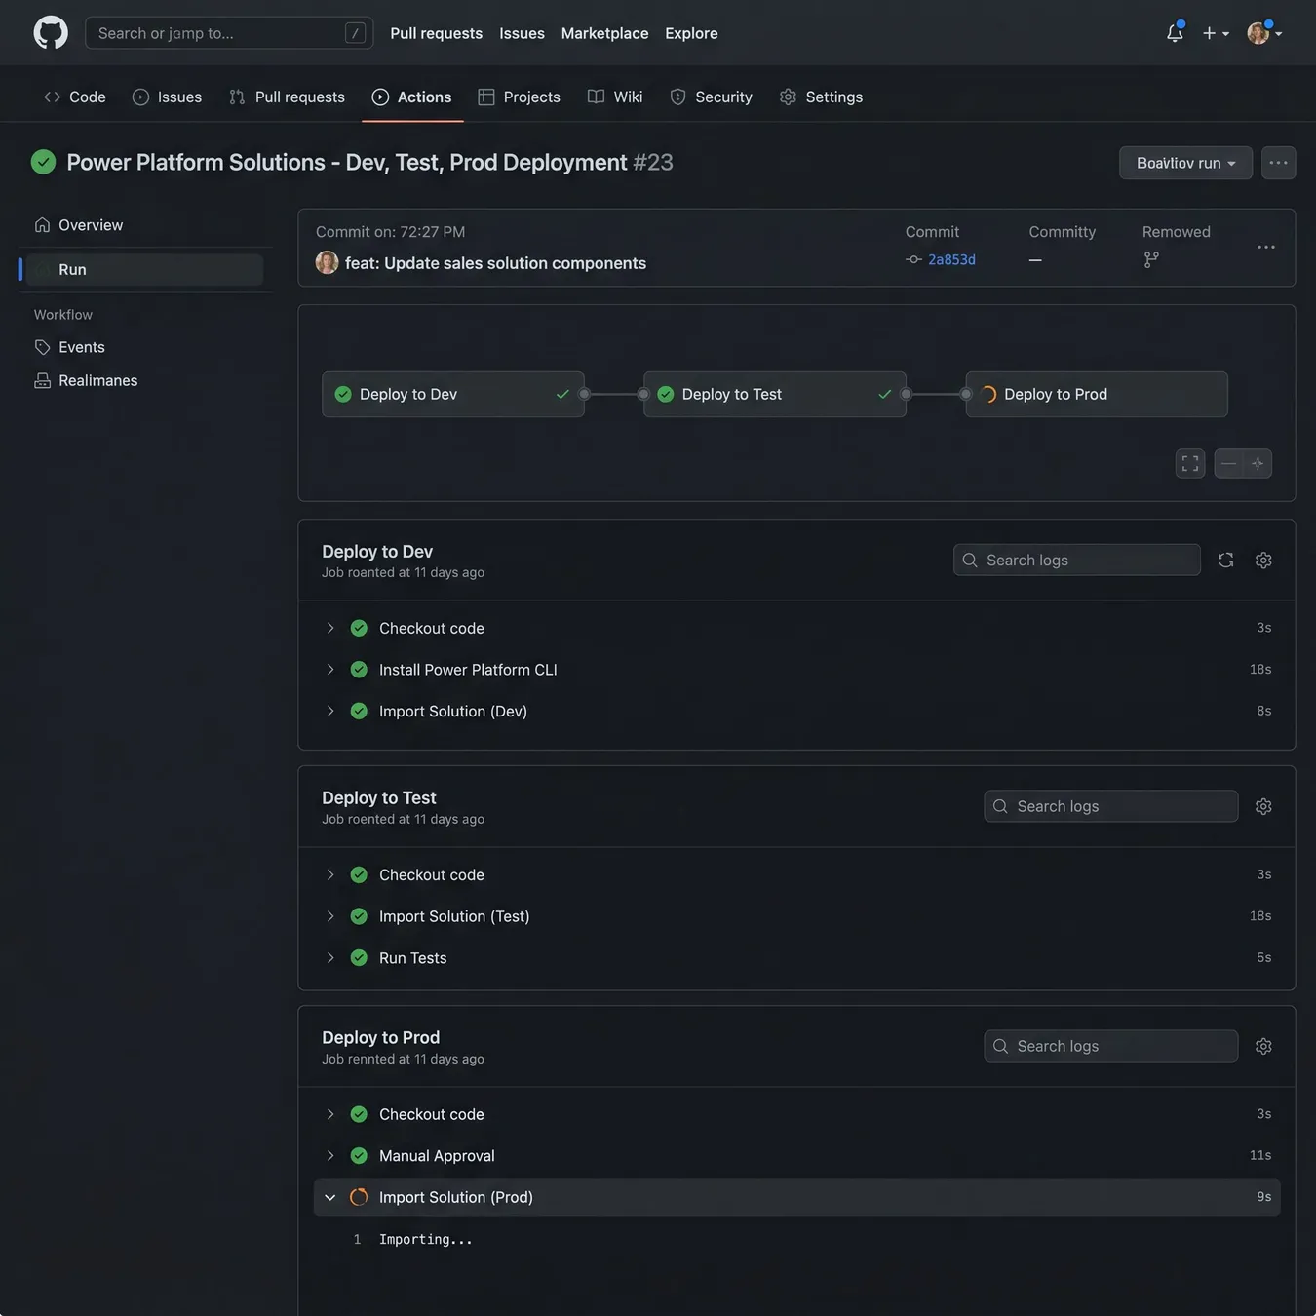The height and width of the screenshot is (1316, 1316).
Task: Switch to the Code repository tab
Action: 75,97
